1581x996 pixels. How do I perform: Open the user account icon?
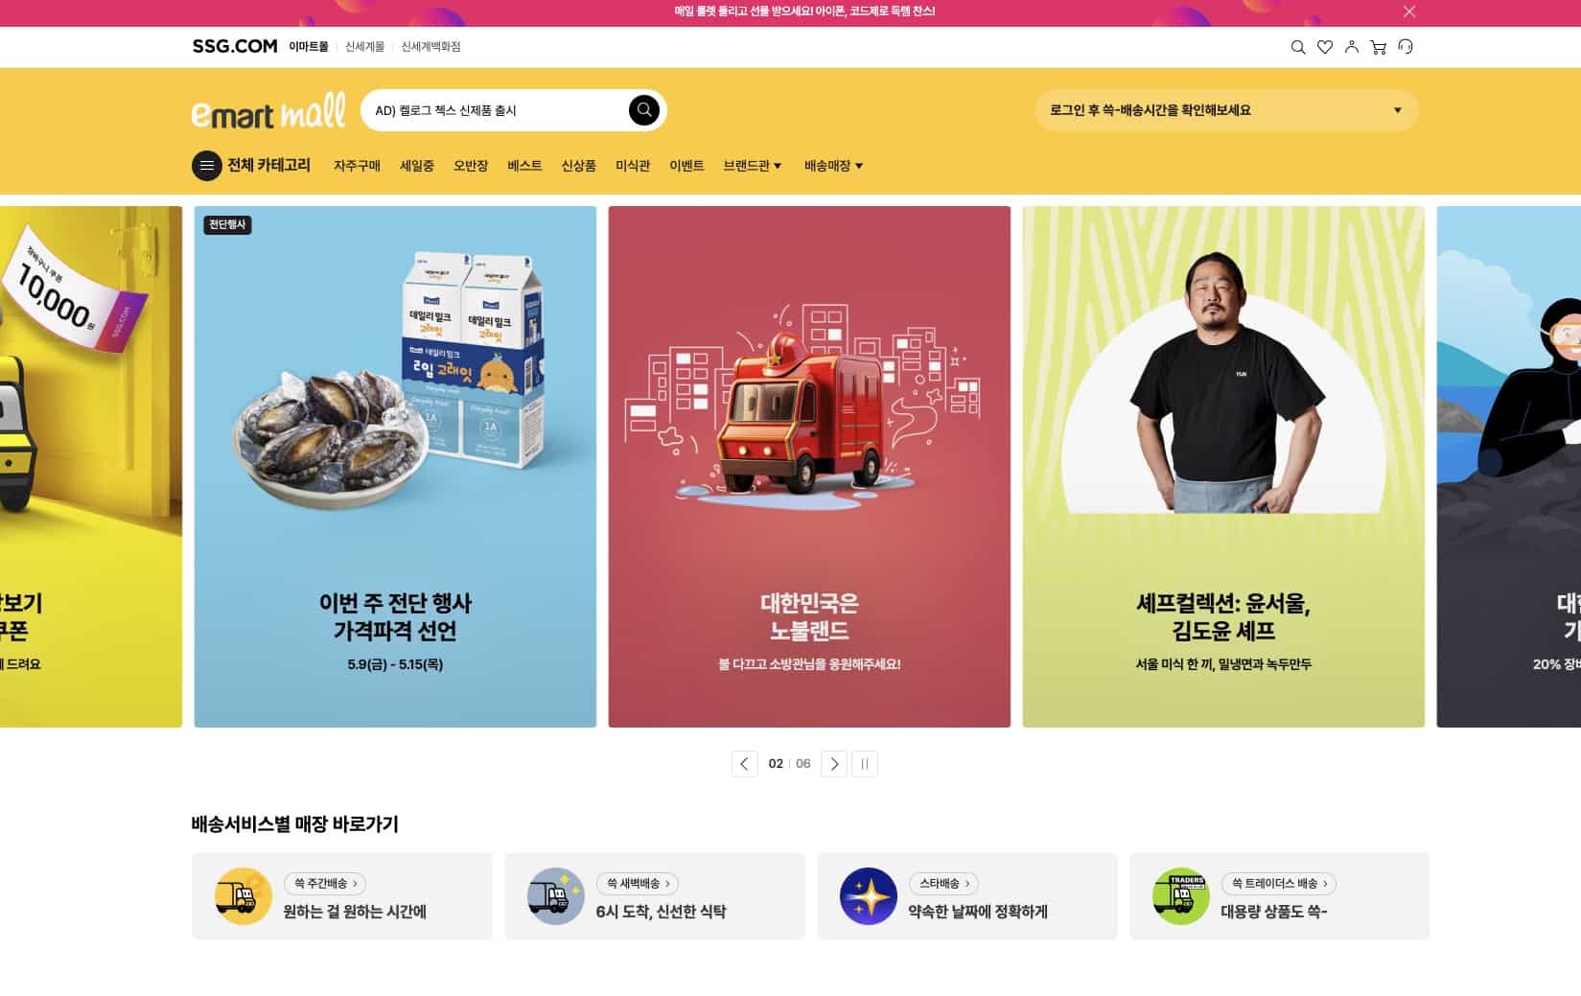point(1352,47)
